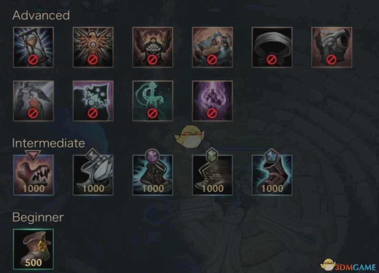Click the Intermediate section heading
Viewport: 379px width, 273px height.
click(49, 143)
